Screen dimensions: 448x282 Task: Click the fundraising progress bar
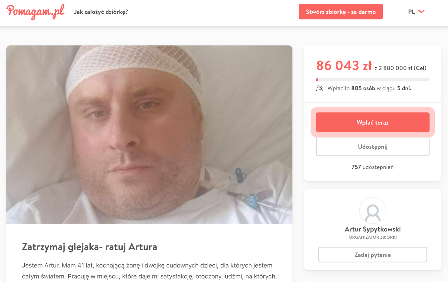373,80
